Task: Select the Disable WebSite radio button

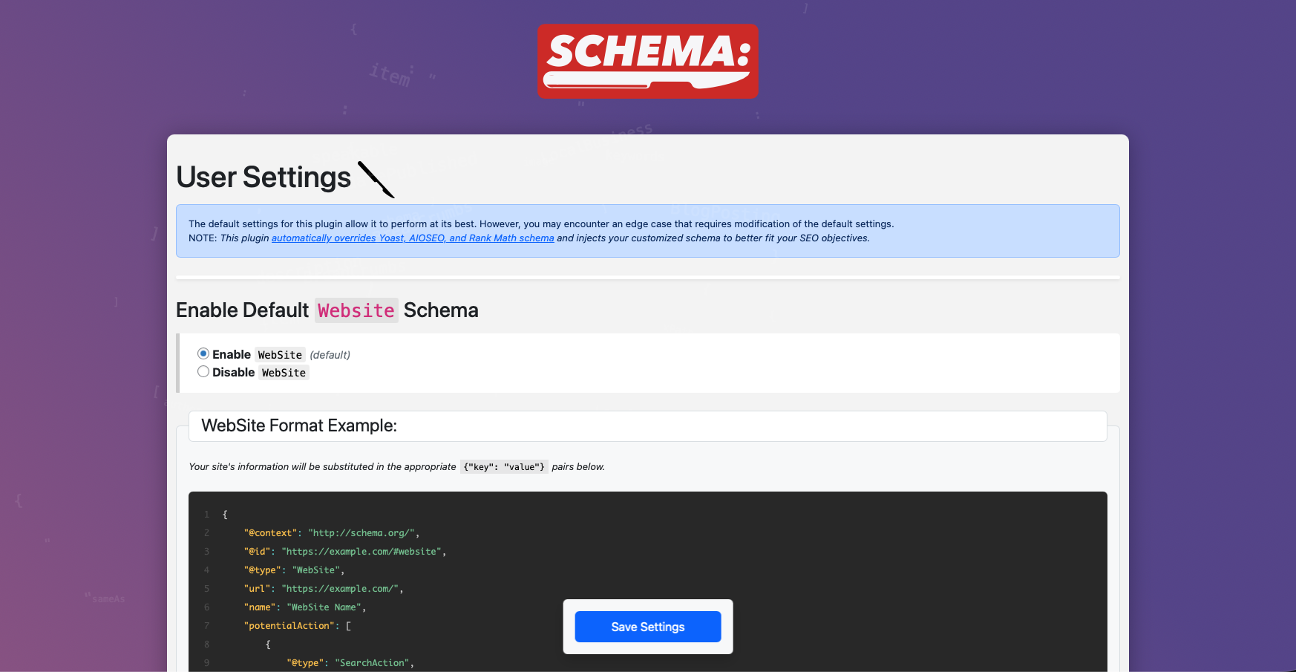Action: click(x=203, y=372)
